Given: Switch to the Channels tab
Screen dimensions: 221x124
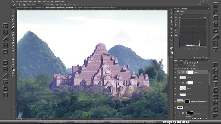Looking at the screenshot, I should [181, 60].
